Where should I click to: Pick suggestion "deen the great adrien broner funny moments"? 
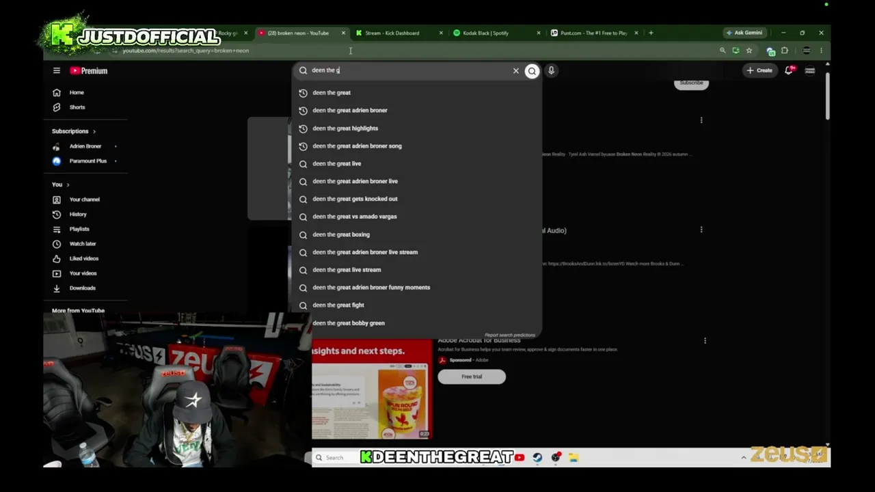pyautogui.click(x=416, y=288)
